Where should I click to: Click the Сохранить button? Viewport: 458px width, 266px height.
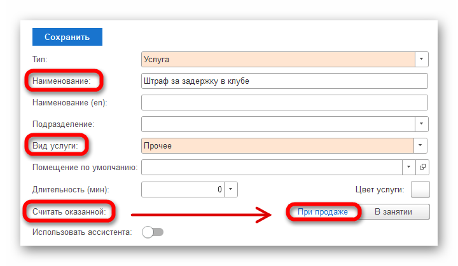pyautogui.click(x=67, y=37)
